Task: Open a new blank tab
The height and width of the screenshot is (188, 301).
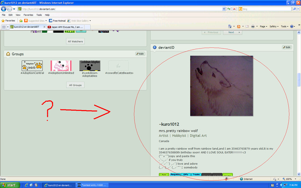Action: tap(87, 27)
